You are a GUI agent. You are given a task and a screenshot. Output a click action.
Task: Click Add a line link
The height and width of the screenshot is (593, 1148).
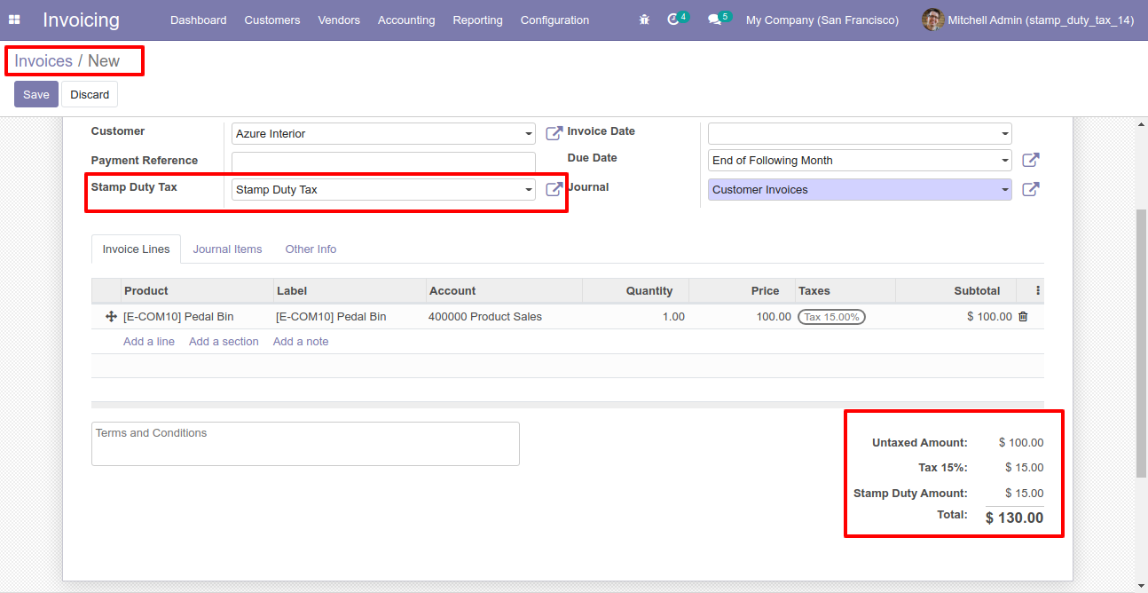pyautogui.click(x=149, y=342)
